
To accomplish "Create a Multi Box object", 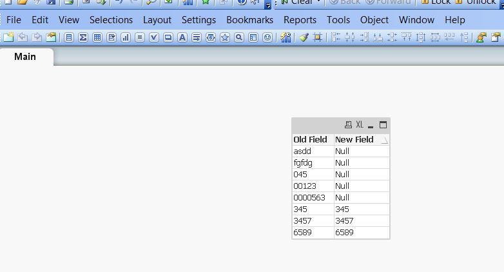I will coord(111,37).
